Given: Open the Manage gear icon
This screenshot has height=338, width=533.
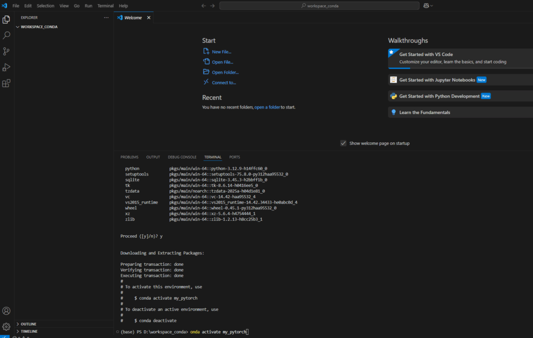Looking at the screenshot, I should [6, 327].
